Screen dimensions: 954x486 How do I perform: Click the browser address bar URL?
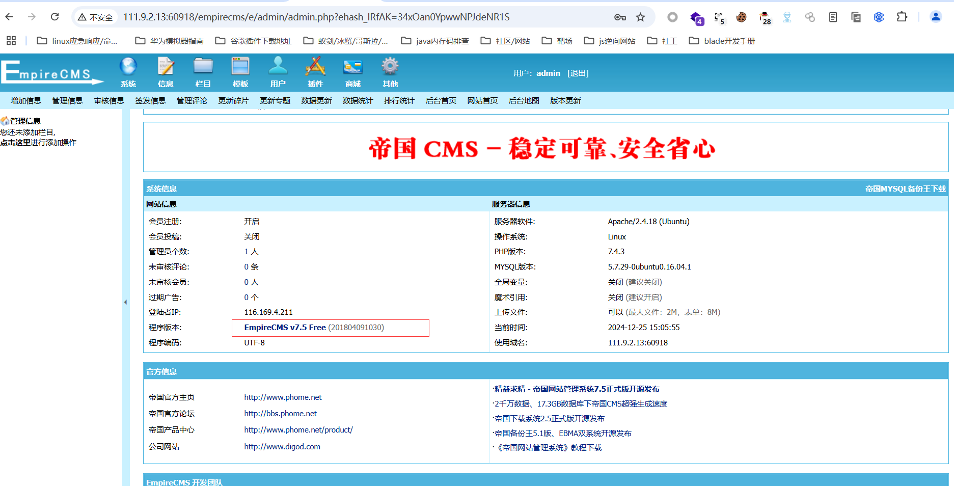coord(316,17)
